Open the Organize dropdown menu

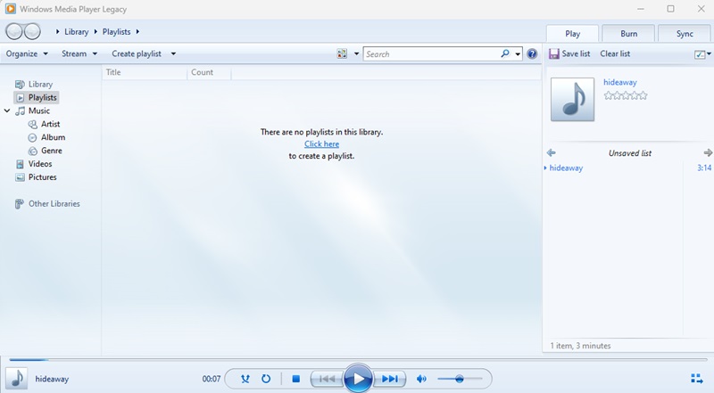coord(27,53)
